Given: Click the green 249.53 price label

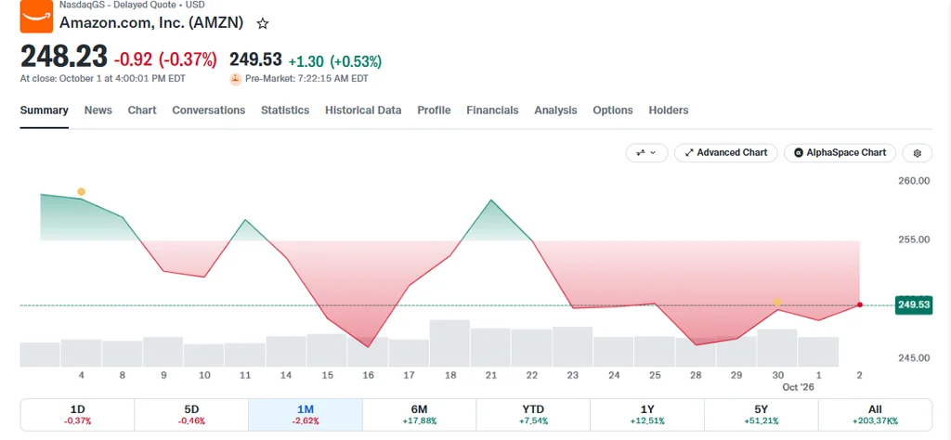Looking at the screenshot, I should (914, 304).
